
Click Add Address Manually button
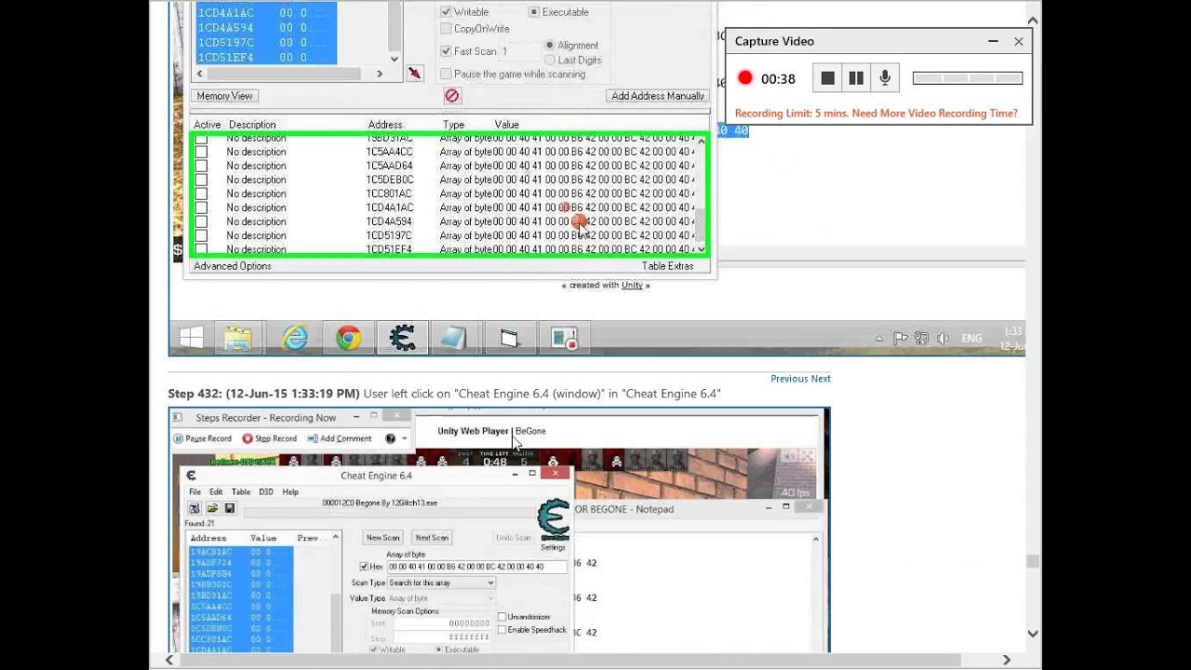(x=658, y=96)
